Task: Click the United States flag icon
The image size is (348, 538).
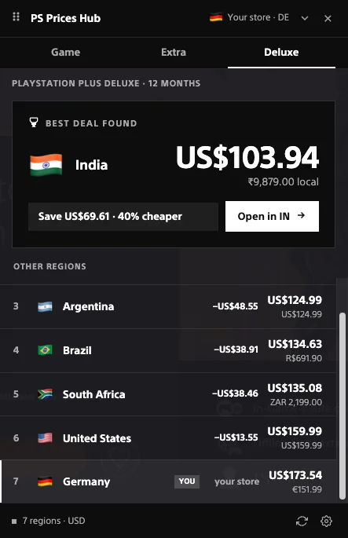Action: pos(45,437)
